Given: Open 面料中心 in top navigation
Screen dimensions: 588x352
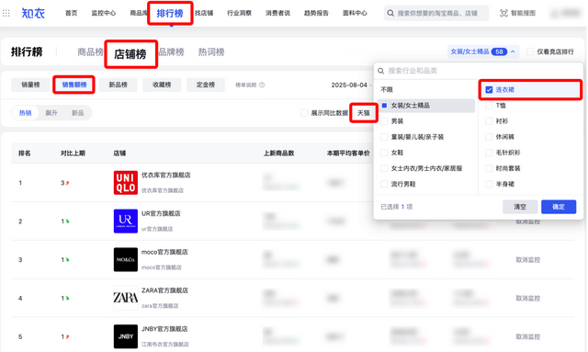Looking at the screenshot, I should tap(355, 13).
